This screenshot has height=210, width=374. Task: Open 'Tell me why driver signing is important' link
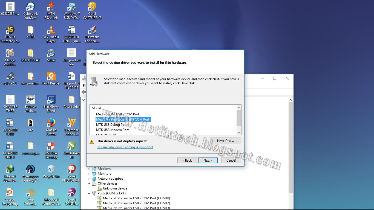[x=125, y=147]
